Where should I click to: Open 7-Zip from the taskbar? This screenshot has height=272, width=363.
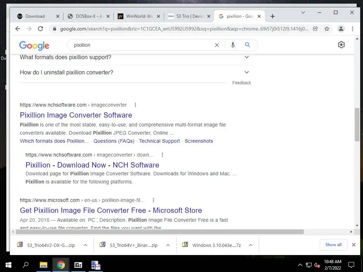point(78,265)
